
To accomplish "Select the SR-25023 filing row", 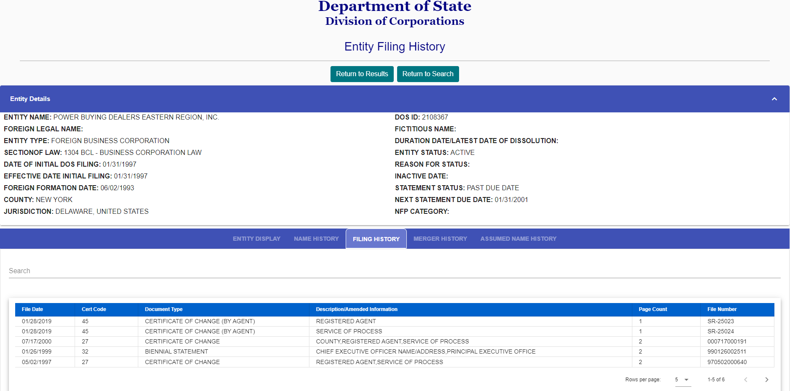I will click(395, 321).
